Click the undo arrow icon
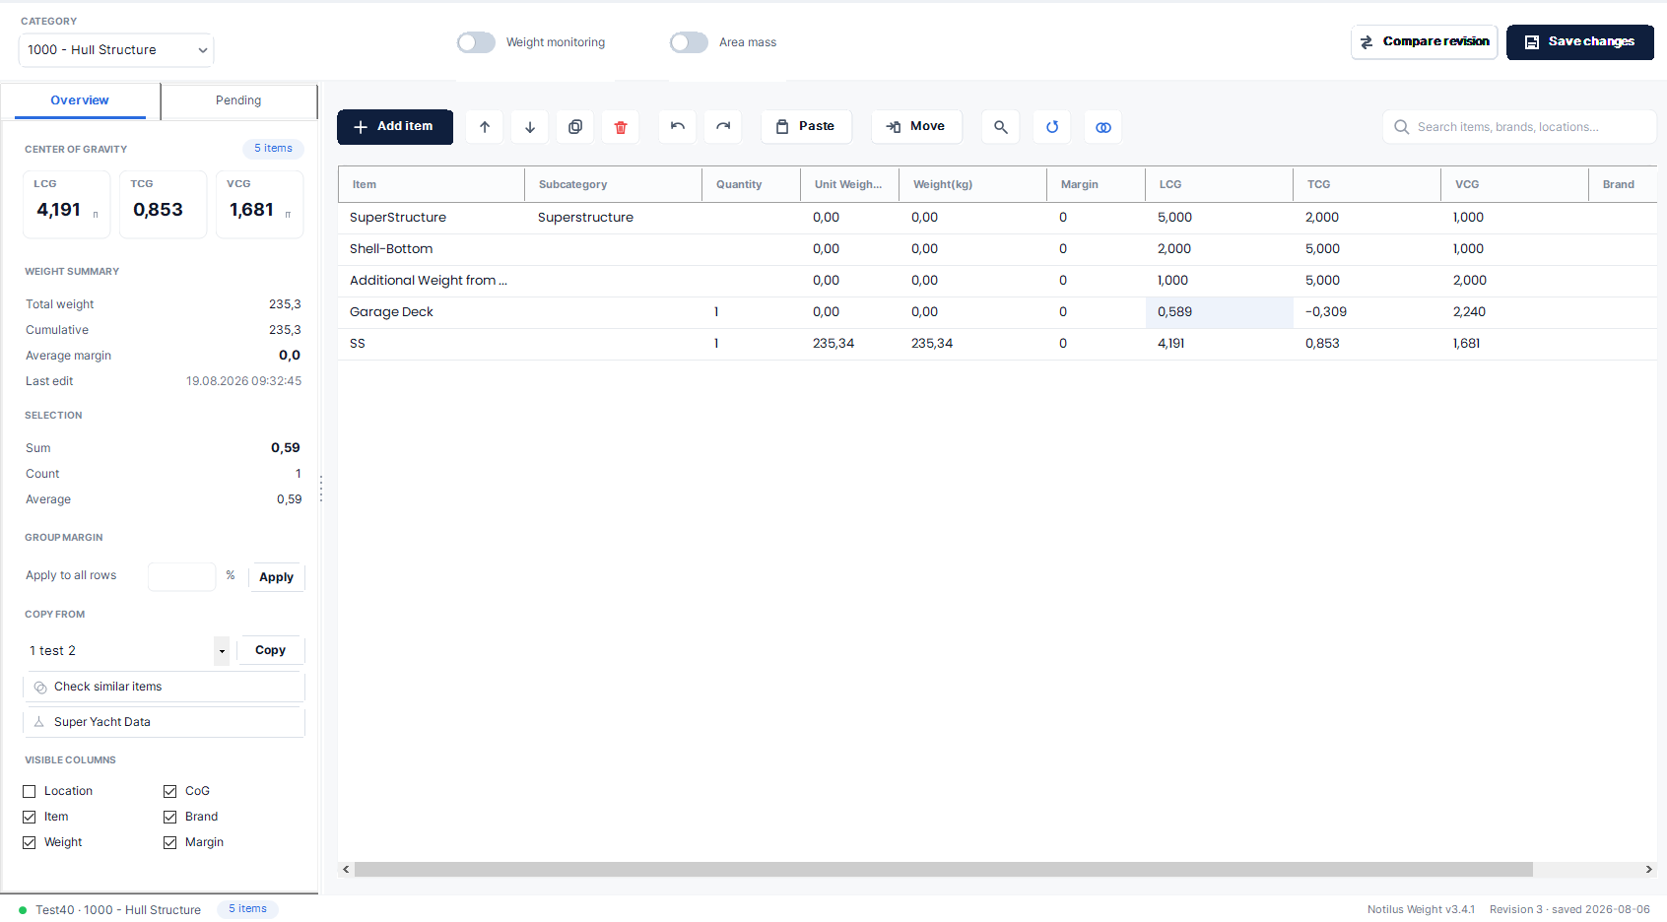The height and width of the screenshot is (922, 1667). pyautogui.click(x=678, y=127)
